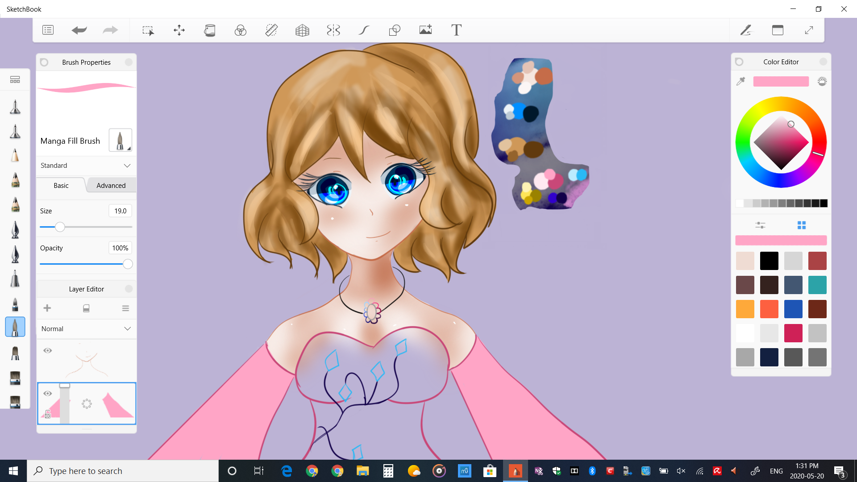
Task: Click the Opacity slider handle
Action: click(x=128, y=264)
